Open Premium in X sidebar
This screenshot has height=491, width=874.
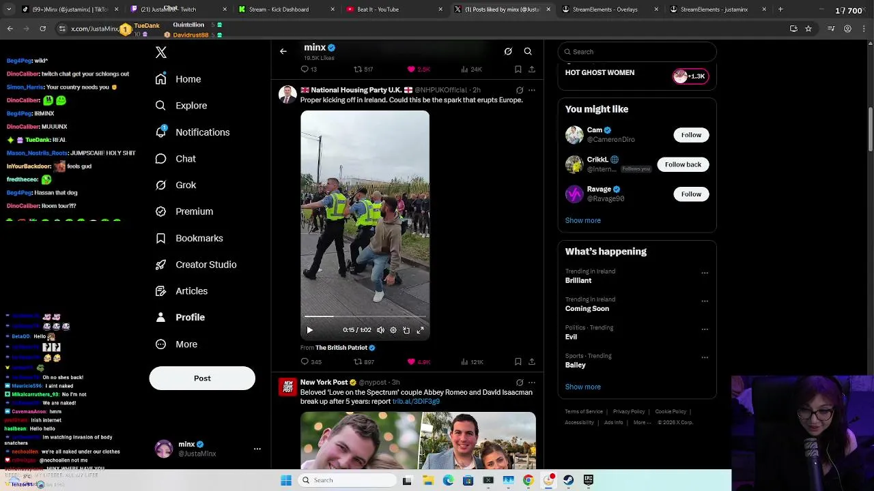(184, 211)
